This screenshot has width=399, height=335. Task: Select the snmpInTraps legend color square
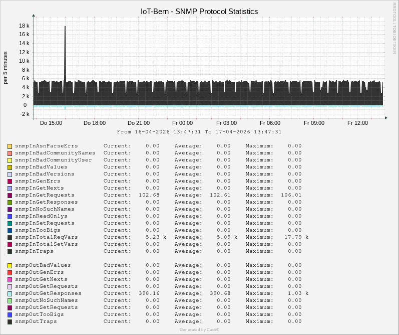[10, 251]
